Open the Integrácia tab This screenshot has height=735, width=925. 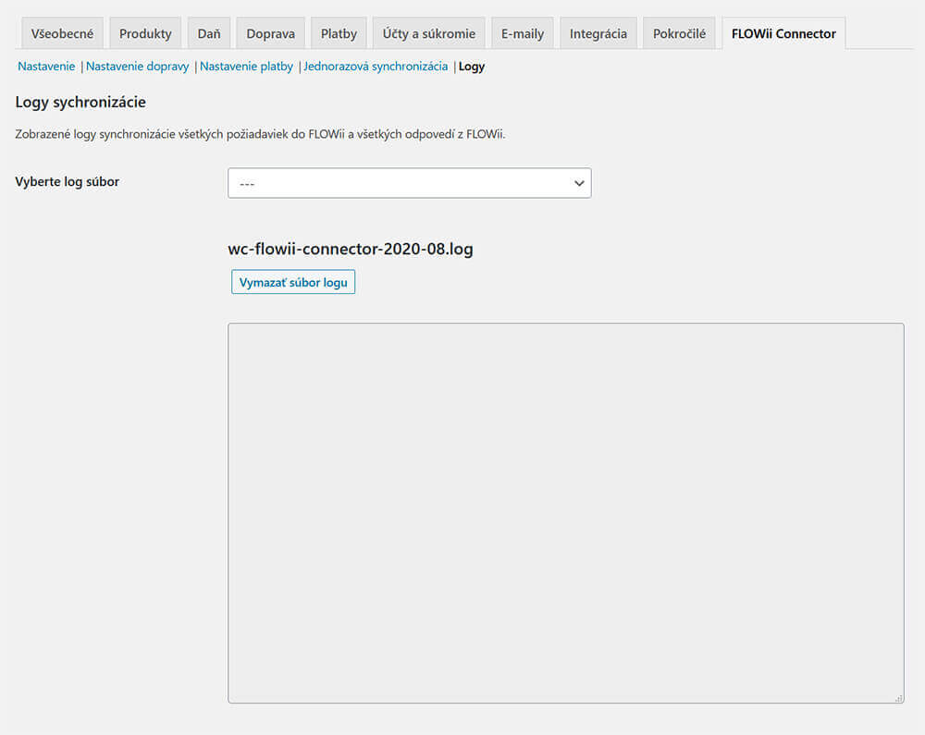tap(598, 33)
